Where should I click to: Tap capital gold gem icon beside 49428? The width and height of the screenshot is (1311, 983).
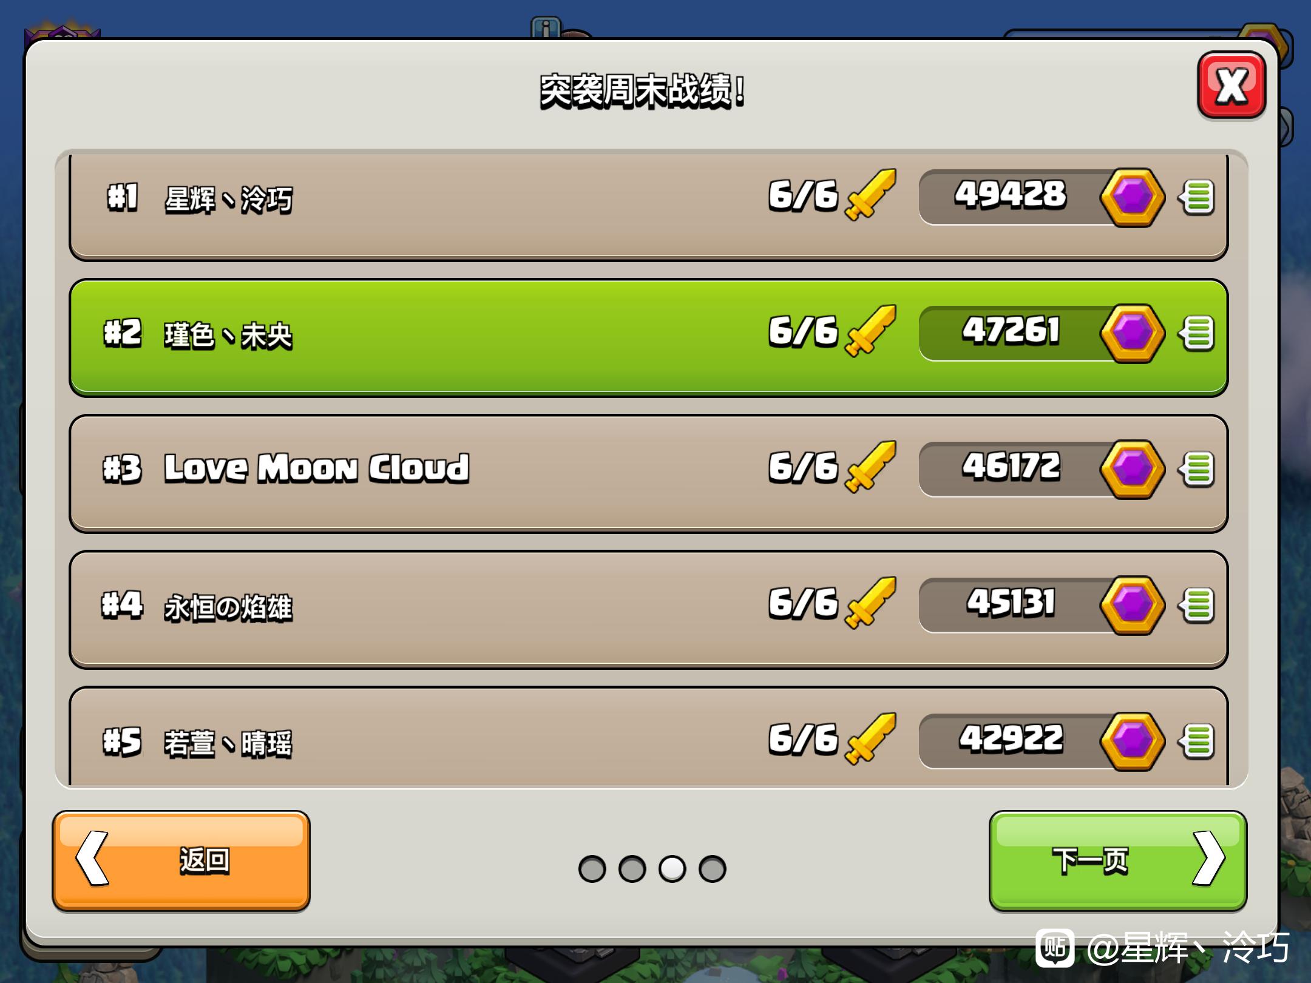click(1133, 197)
